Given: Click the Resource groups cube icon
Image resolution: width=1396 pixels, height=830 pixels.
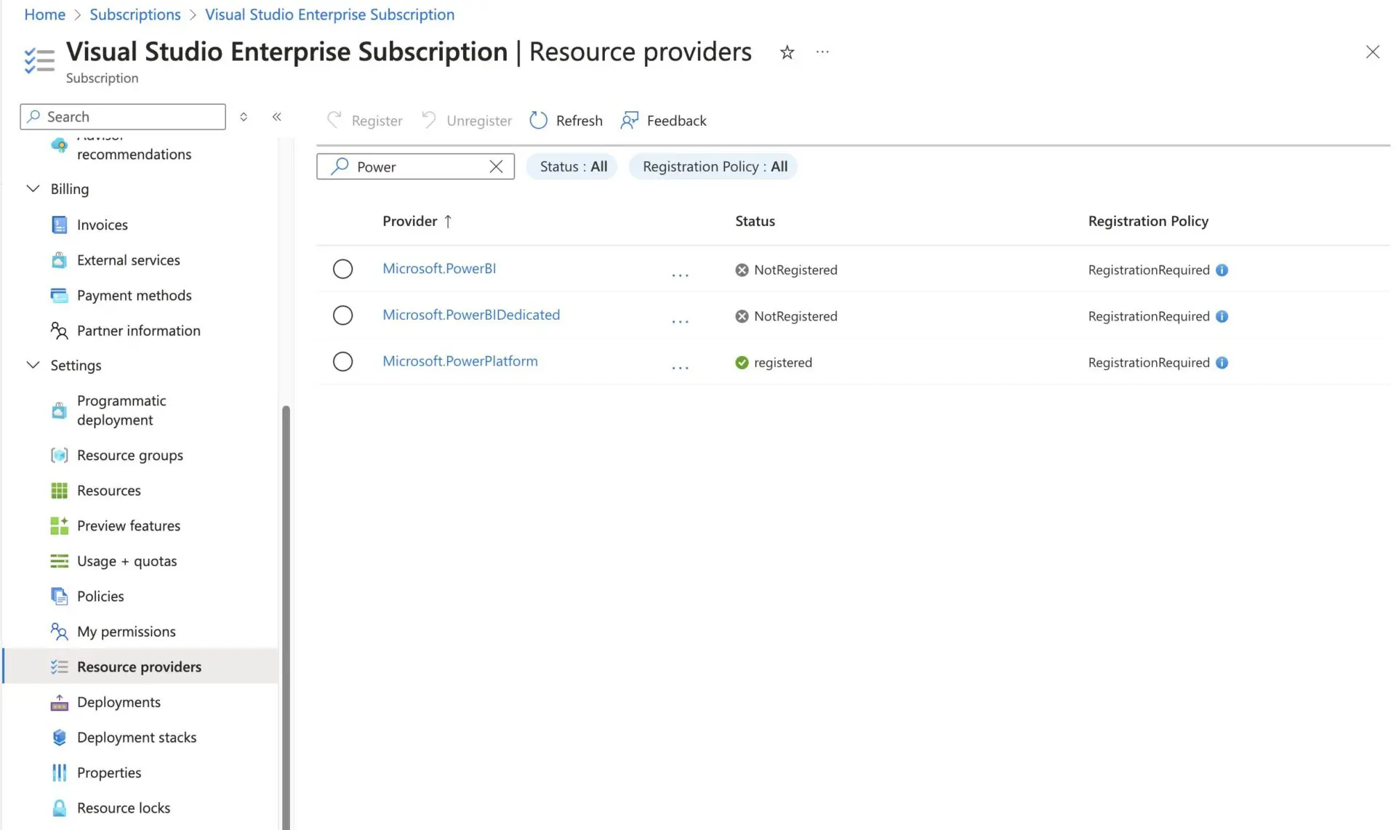Looking at the screenshot, I should [x=59, y=455].
